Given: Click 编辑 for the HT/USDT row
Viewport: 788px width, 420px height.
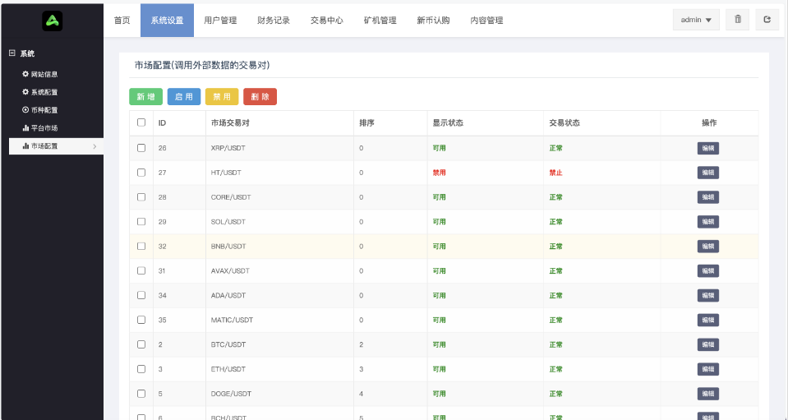Looking at the screenshot, I should 707,173.
